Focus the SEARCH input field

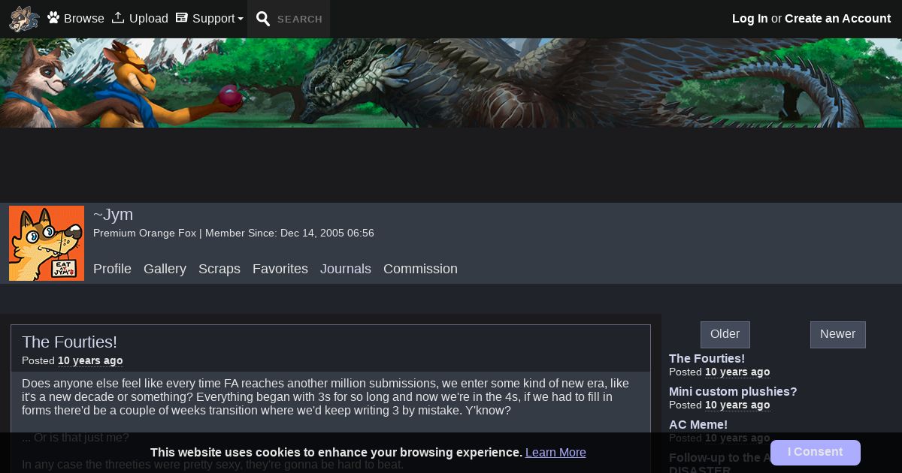[x=300, y=20]
